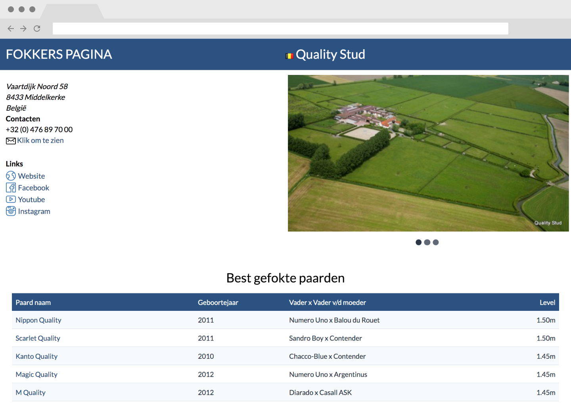Viewport: 571px width, 406px height.
Task: Select the third carousel dot
Action: pyautogui.click(x=436, y=242)
